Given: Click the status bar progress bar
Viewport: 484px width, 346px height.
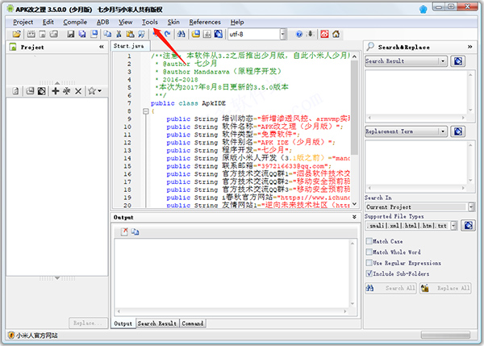Looking at the screenshot, I should click(x=445, y=335).
